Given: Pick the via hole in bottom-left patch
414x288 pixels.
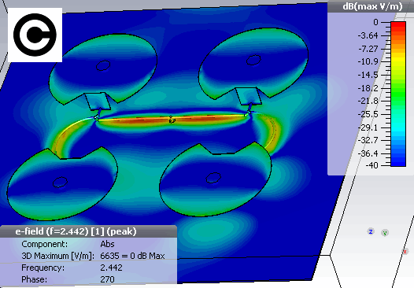Looking at the screenshot, I should 60,182.
